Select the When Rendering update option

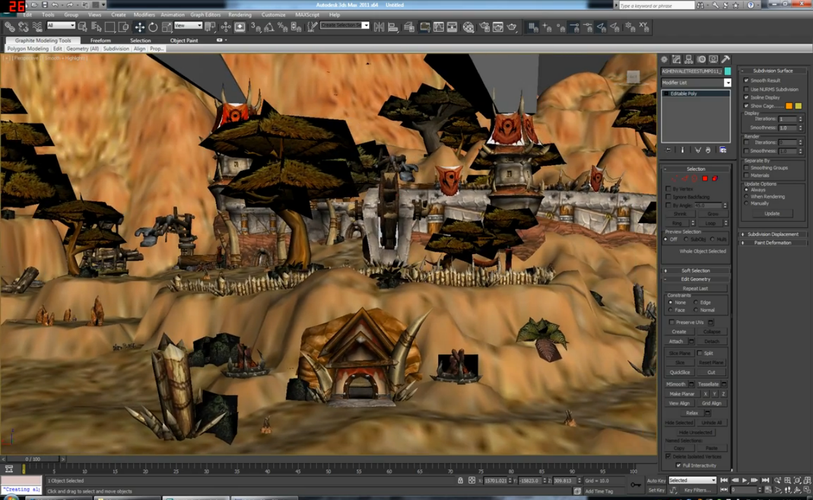point(747,196)
